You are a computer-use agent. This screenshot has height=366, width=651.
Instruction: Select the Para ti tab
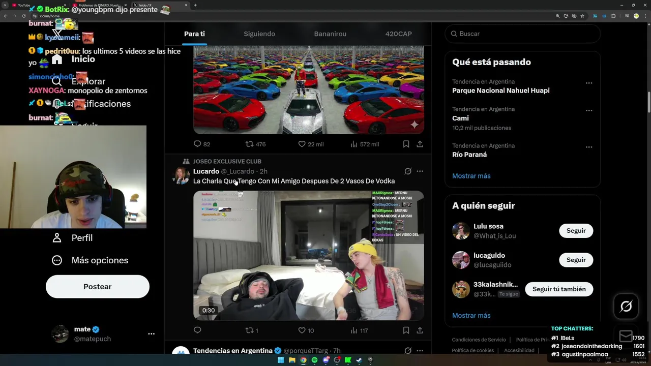194,34
